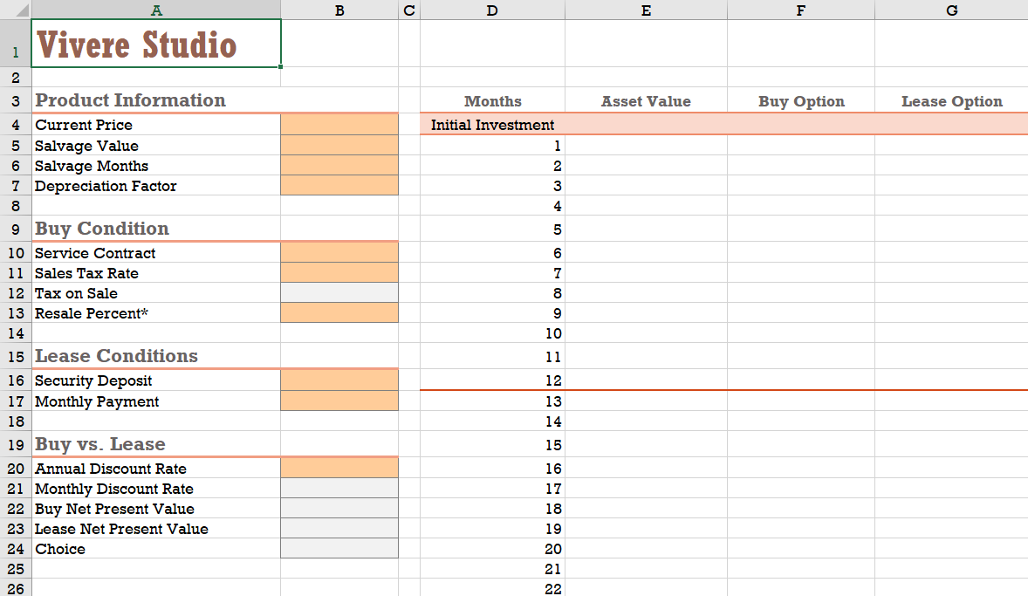The height and width of the screenshot is (596, 1028).
Task: Click the Buy Condition heading
Action: (101, 228)
